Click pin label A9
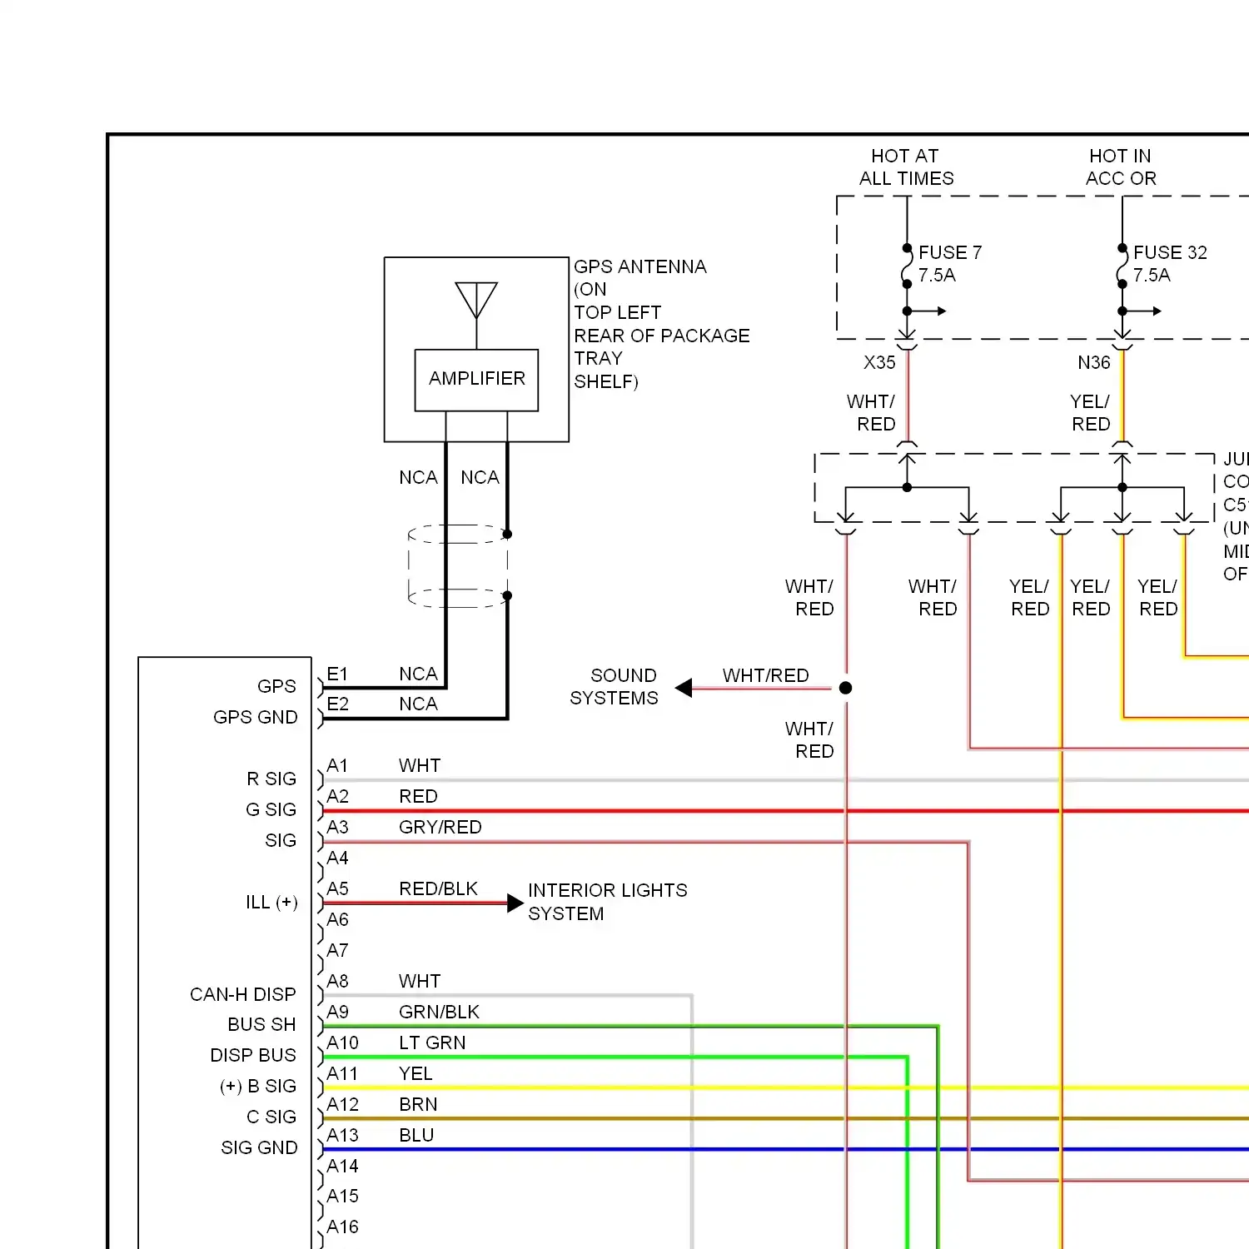The height and width of the screenshot is (1249, 1249). (337, 1013)
